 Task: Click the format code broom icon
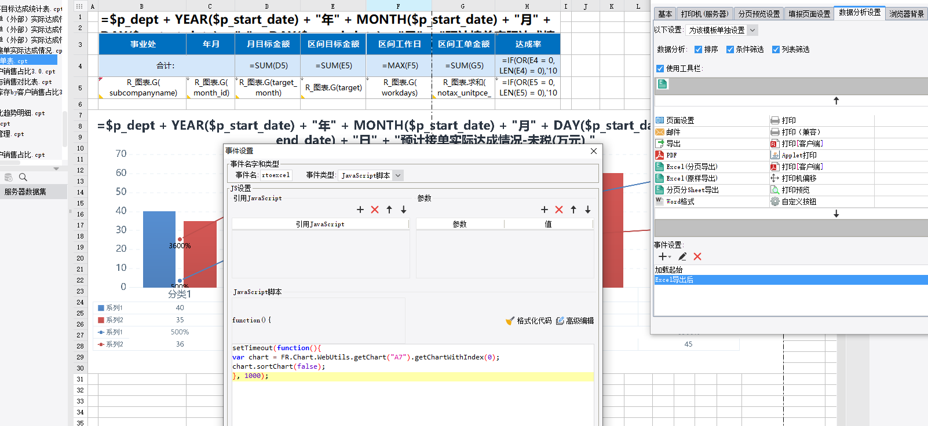(x=510, y=320)
